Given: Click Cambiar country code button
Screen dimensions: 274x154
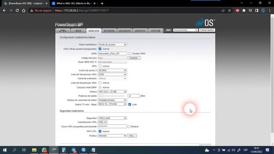Looking at the screenshot, I should tap(134, 58).
